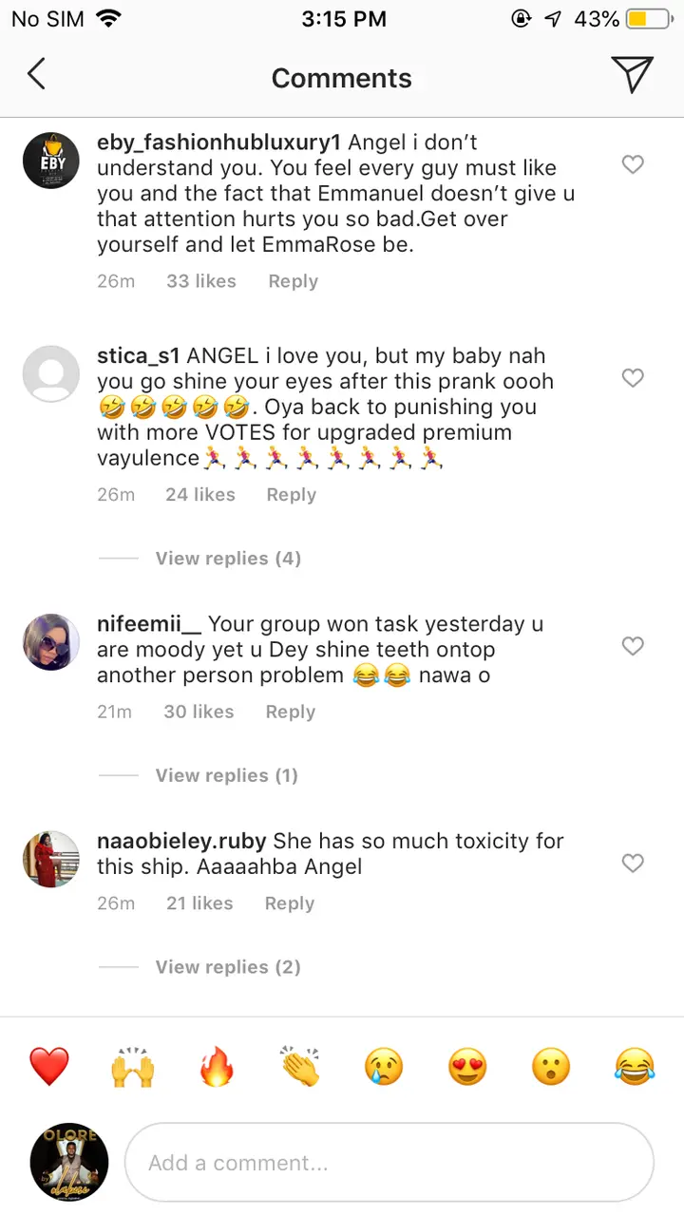Reply to eby_fashionhubluxury1's comment
684x1216 pixels.
(x=293, y=281)
